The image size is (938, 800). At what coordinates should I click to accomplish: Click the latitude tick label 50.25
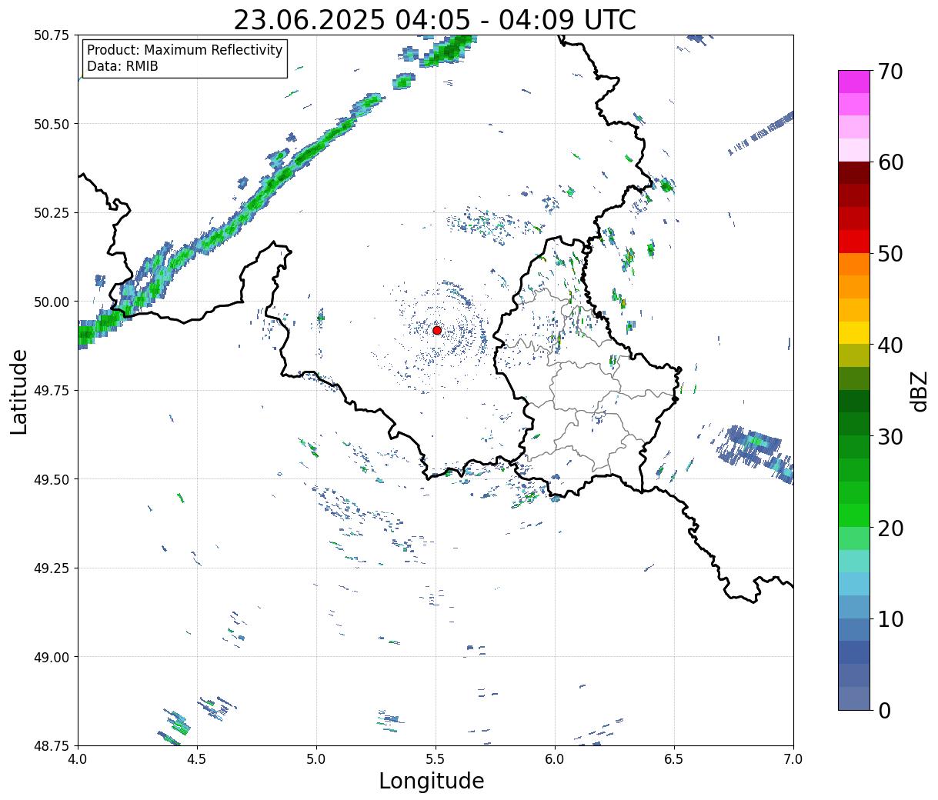point(52,213)
